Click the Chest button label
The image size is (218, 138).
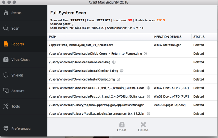click(122, 130)
